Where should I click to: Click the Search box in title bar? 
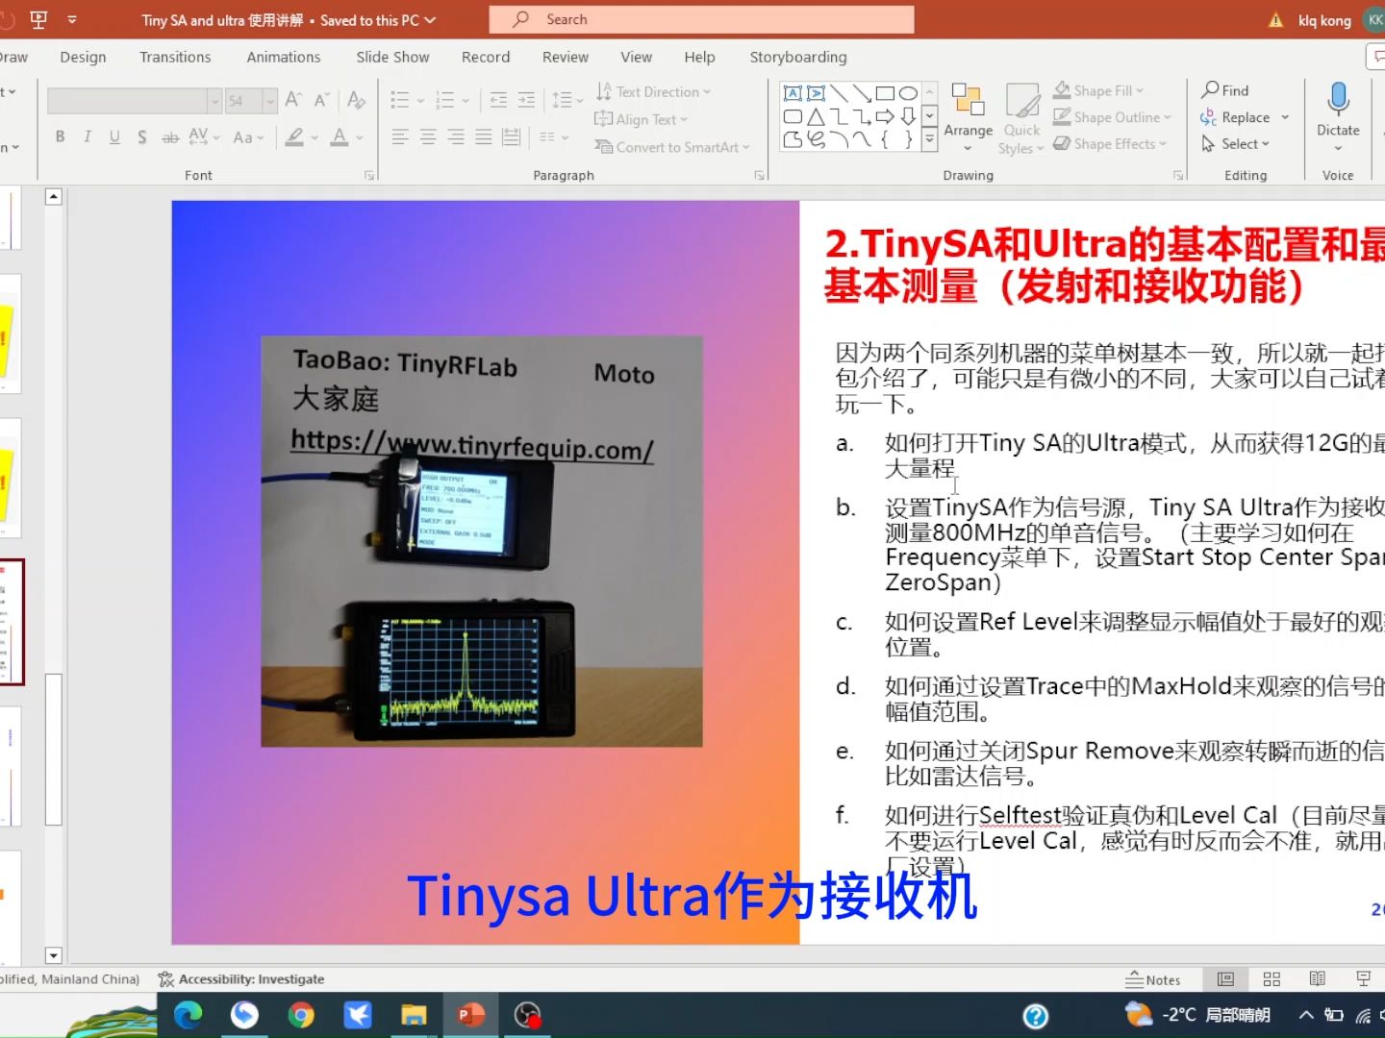(x=701, y=19)
